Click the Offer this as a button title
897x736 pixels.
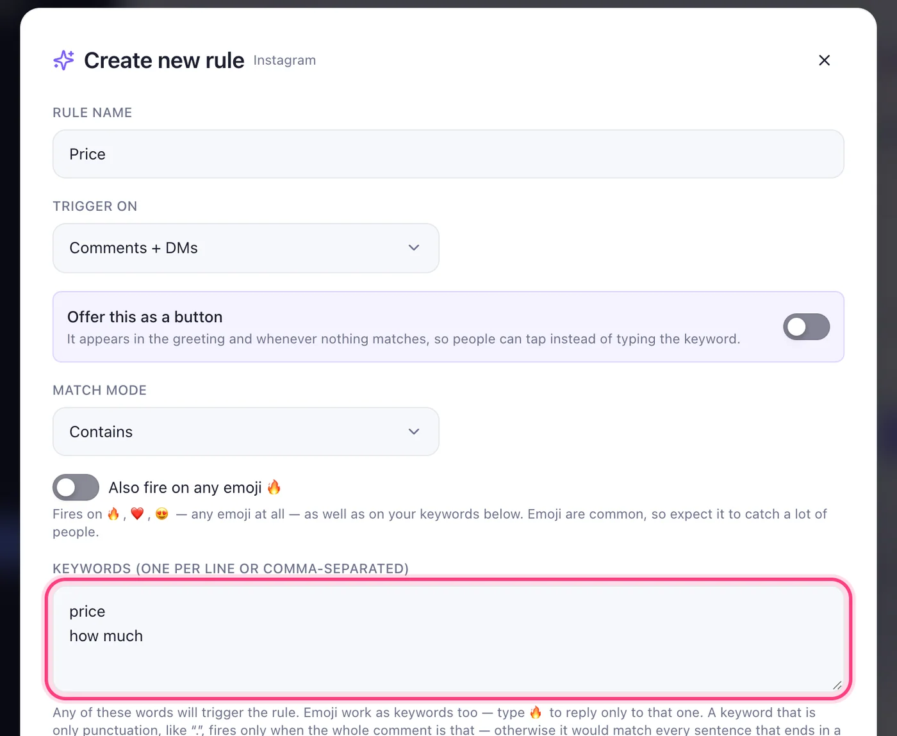[145, 317]
